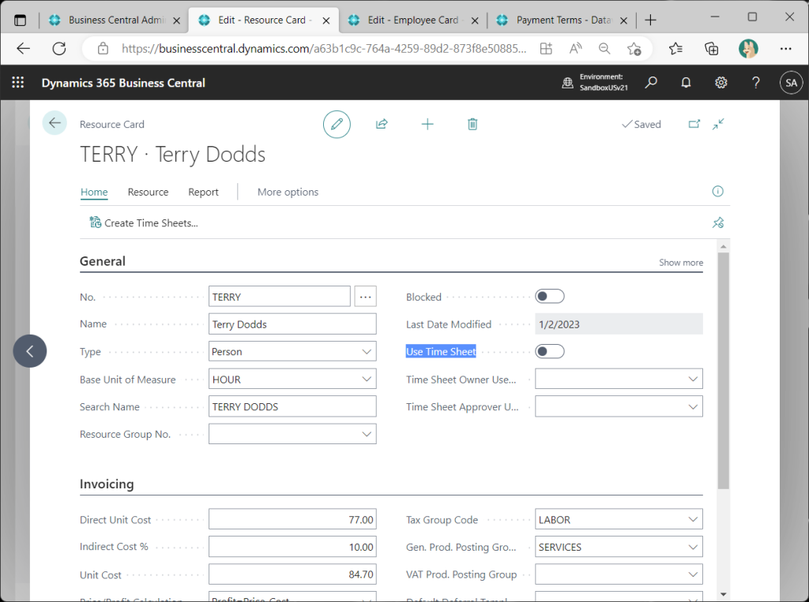Open the Time Sheet Approver User dropdown
Viewport: 809px width, 602px height.
[x=692, y=406]
